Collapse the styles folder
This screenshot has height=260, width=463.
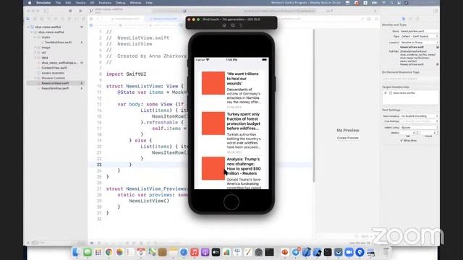[35, 37]
